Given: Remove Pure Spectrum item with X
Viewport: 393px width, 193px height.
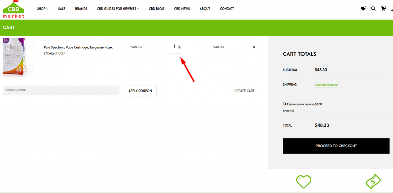Looking at the screenshot, I should [254, 47].
